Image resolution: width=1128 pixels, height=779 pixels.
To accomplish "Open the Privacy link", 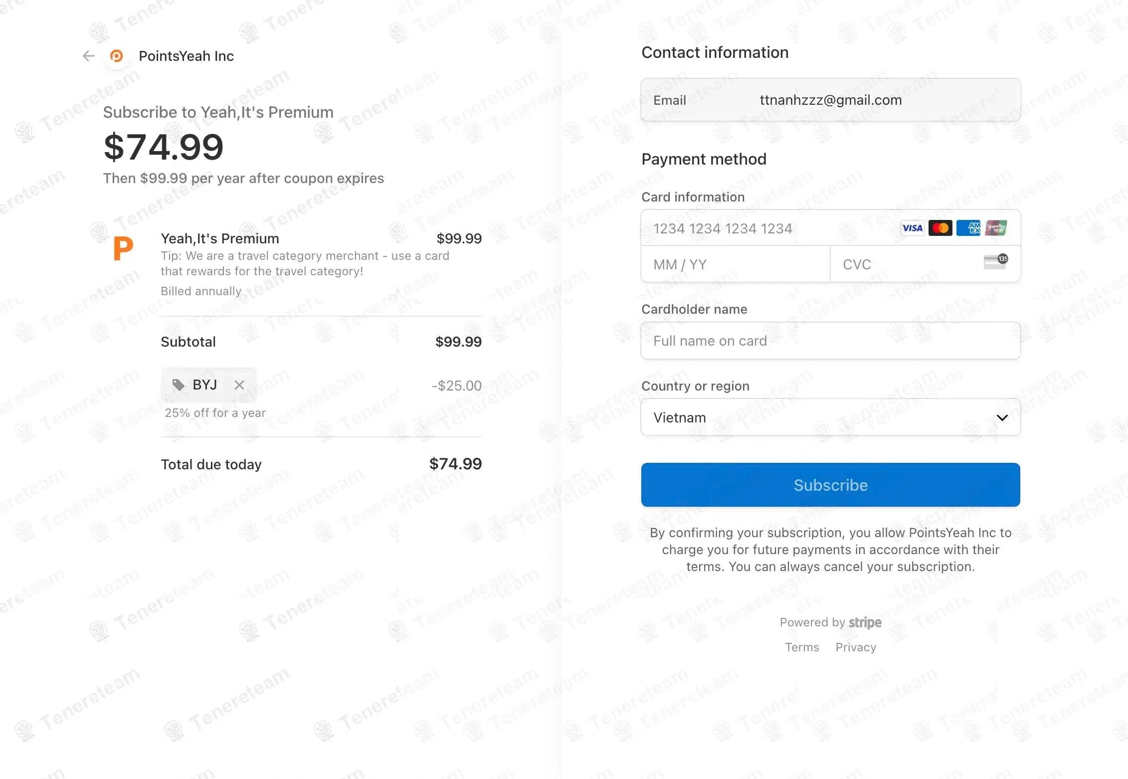I will point(856,647).
